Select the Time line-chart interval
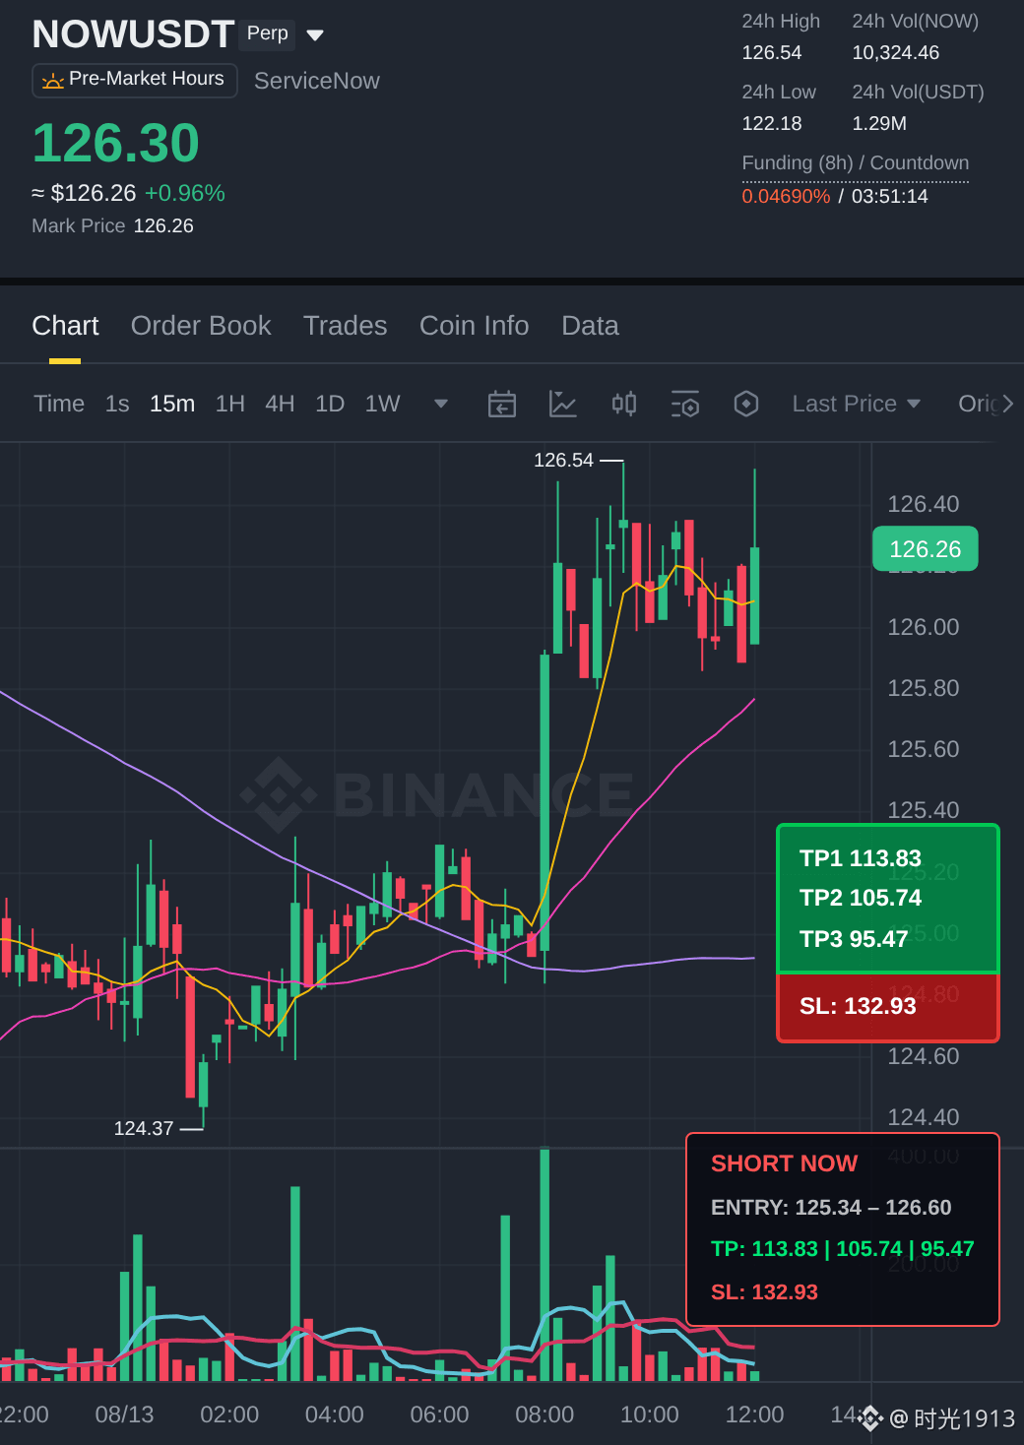The width and height of the screenshot is (1024, 1445). coord(59,404)
